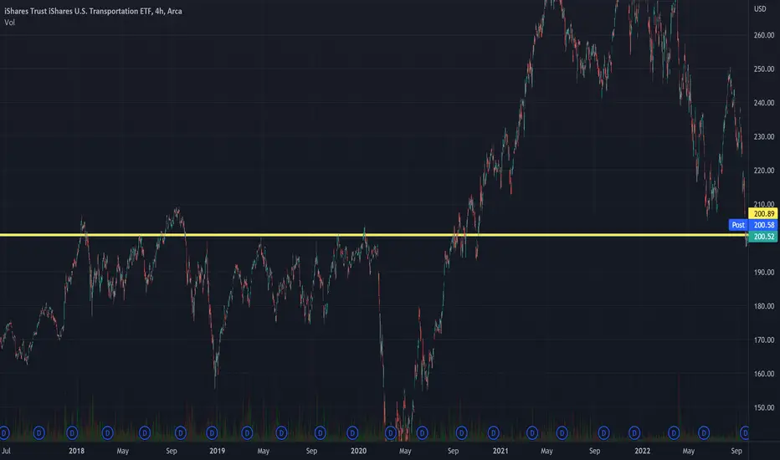Click the 2020 time axis label
The height and width of the screenshot is (460, 780).
tap(359, 451)
